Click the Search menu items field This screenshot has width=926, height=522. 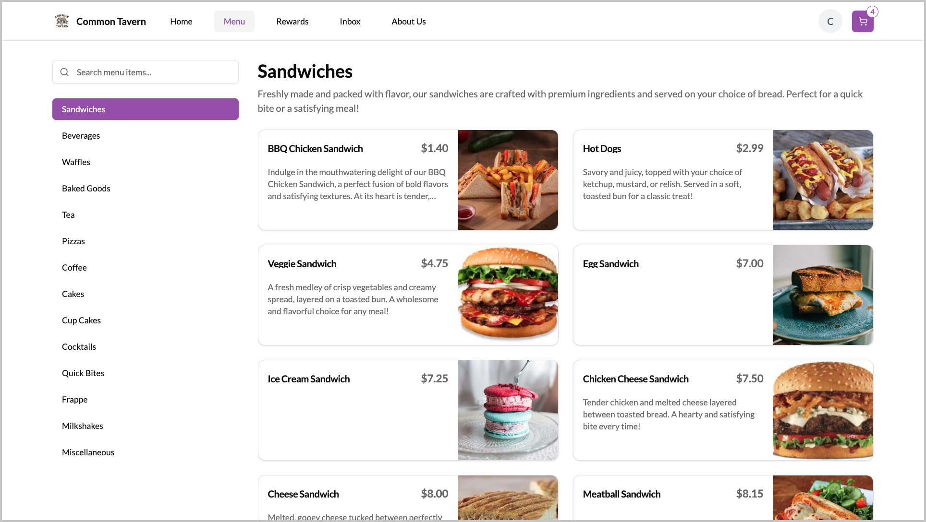click(154, 72)
